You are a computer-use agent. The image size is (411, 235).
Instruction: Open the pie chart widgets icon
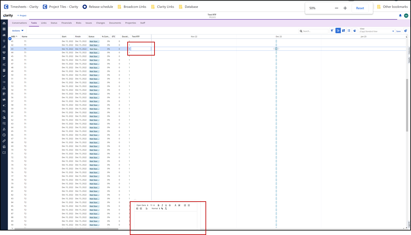click(355, 31)
